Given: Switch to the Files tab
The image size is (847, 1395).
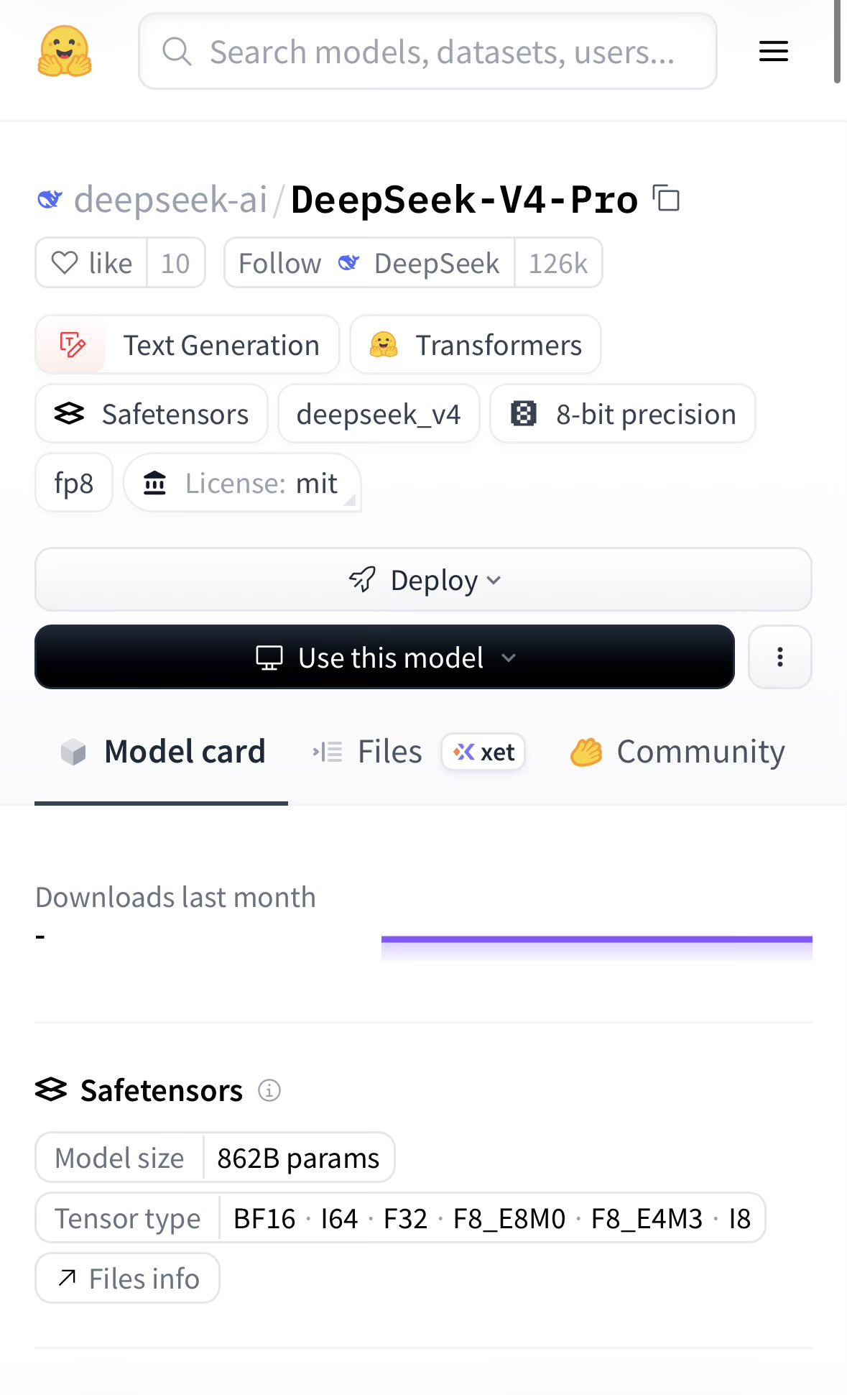Looking at the screenshot, I should coord(389,752).
